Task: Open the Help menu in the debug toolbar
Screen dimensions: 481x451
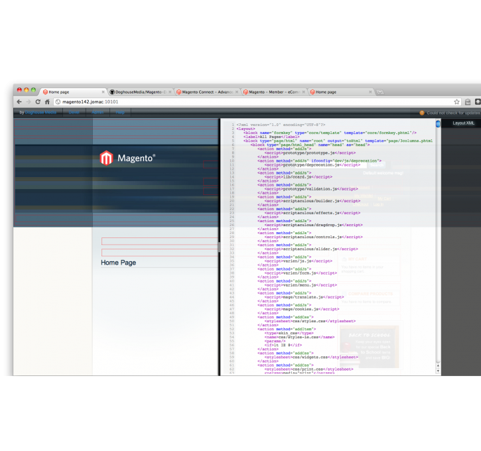Action: [x=120, y=113]
